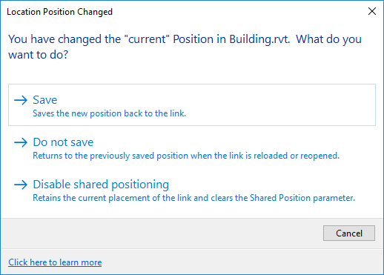Cancel the position change dialog
384x275 pixels.
click(349, 233)
